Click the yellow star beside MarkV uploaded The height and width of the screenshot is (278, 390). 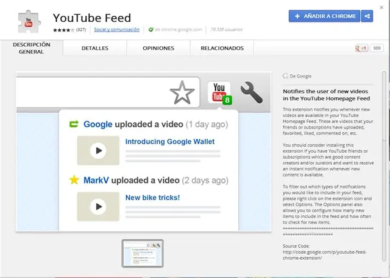[74, 179]
